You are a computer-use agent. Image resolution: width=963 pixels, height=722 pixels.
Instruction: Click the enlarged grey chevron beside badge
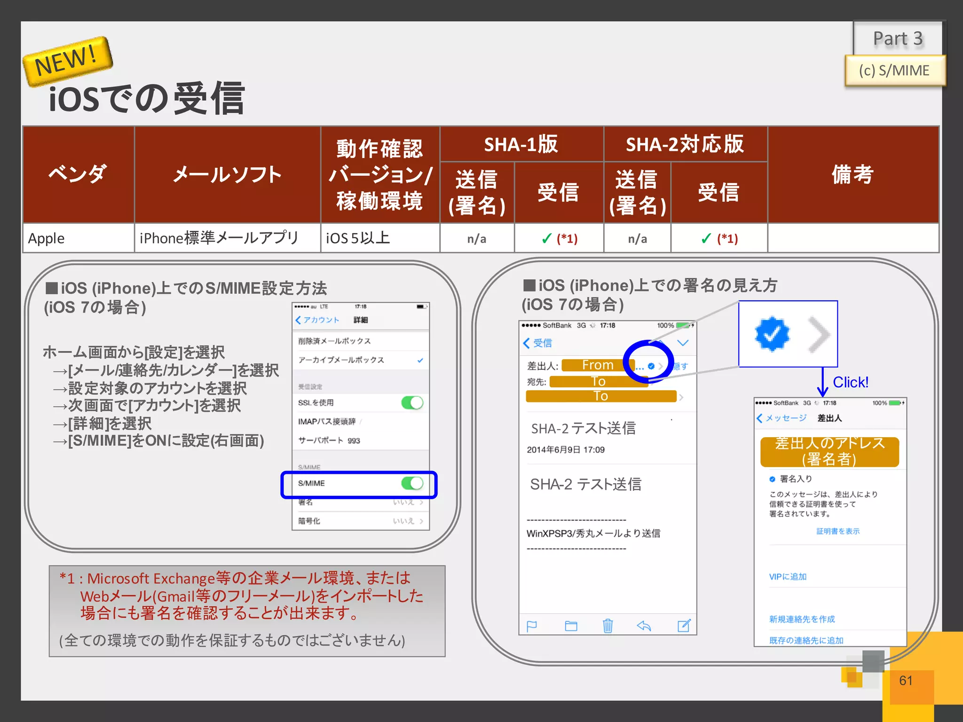[x=819, y=334]
